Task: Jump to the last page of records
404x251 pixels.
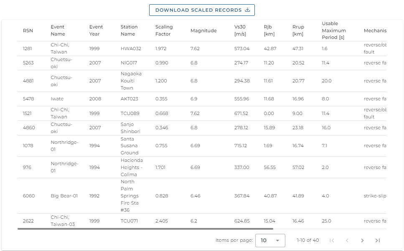Action: coord(378,241)
